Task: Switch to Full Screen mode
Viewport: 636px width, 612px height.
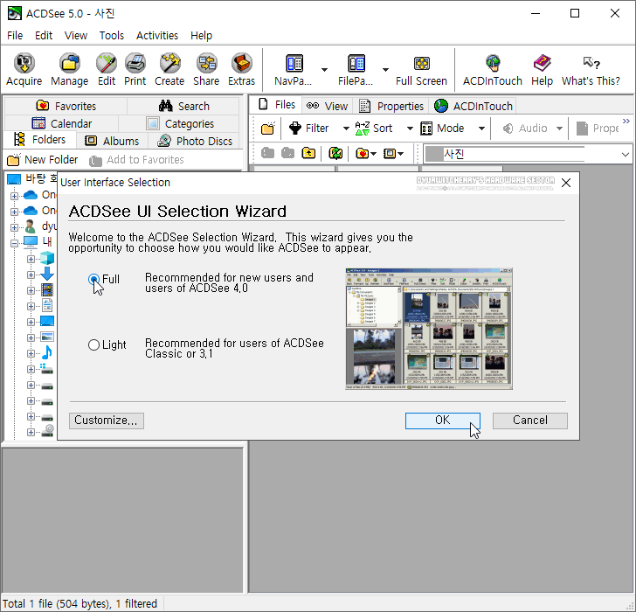Action: coord(421,69)
